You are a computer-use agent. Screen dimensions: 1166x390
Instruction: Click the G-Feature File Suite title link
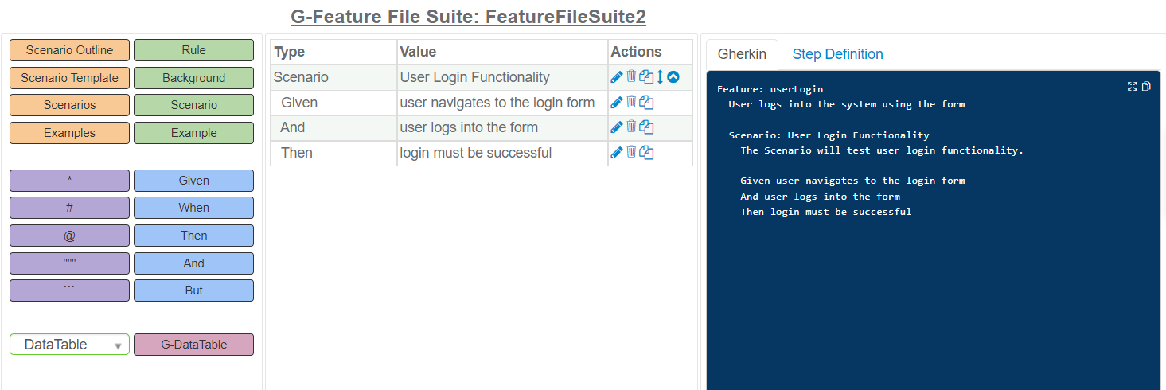pos(468,17)
